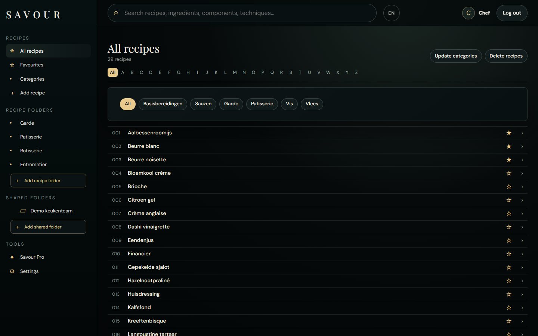Filter by the Vlees category
The height and width of the screenshot is (336, 538).
[312, 104]
